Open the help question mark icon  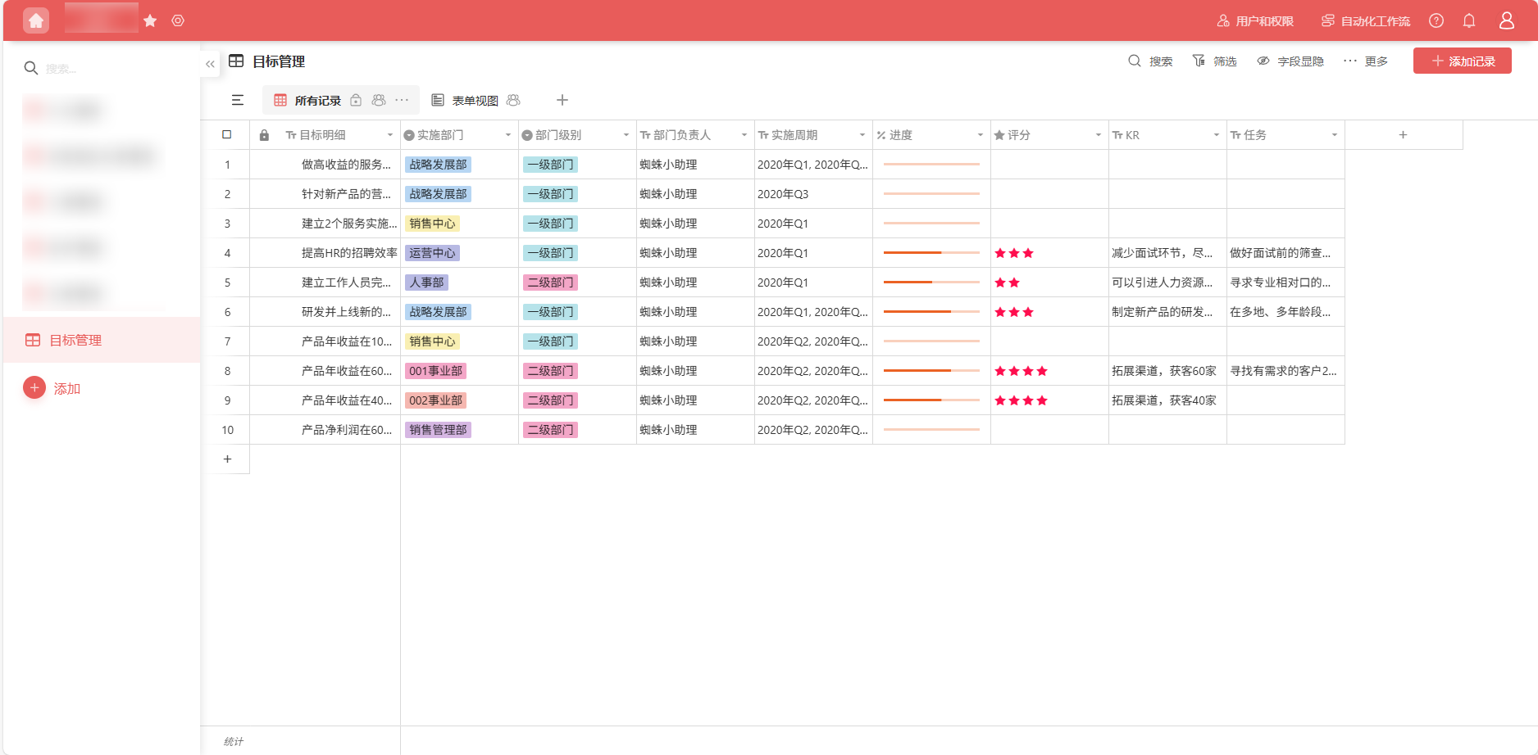point(1436,20)
